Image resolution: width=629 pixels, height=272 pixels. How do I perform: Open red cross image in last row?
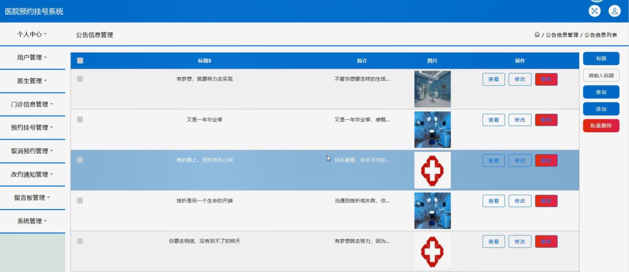(433, 251)
